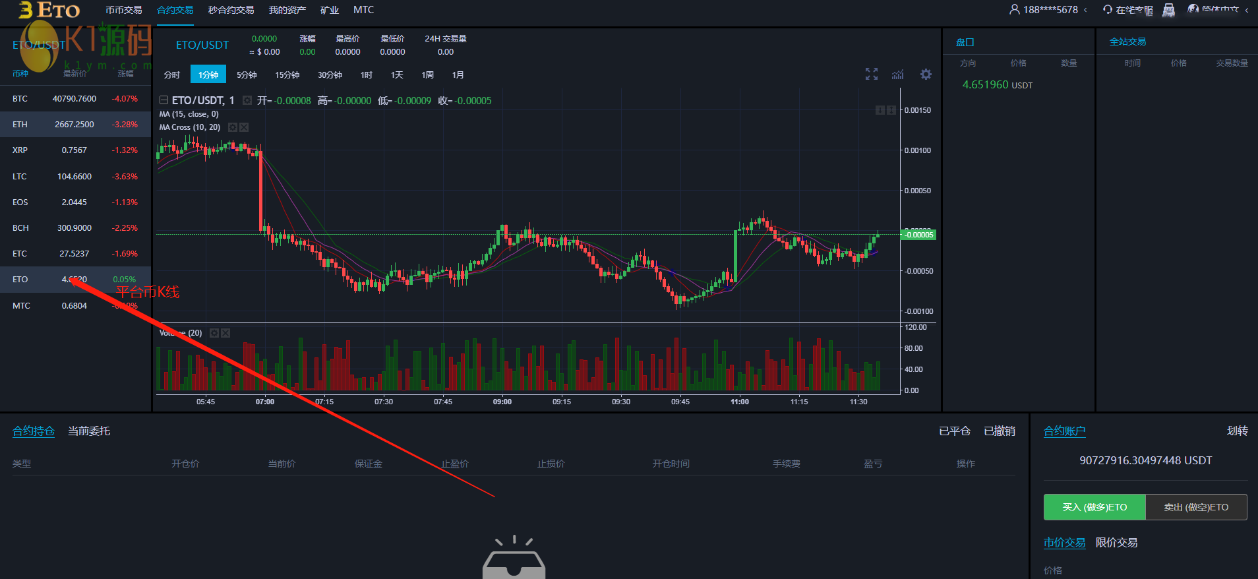Open the MTC menu item
The width and height of the screenshot is (1258, 579).
tap(363, 10)
